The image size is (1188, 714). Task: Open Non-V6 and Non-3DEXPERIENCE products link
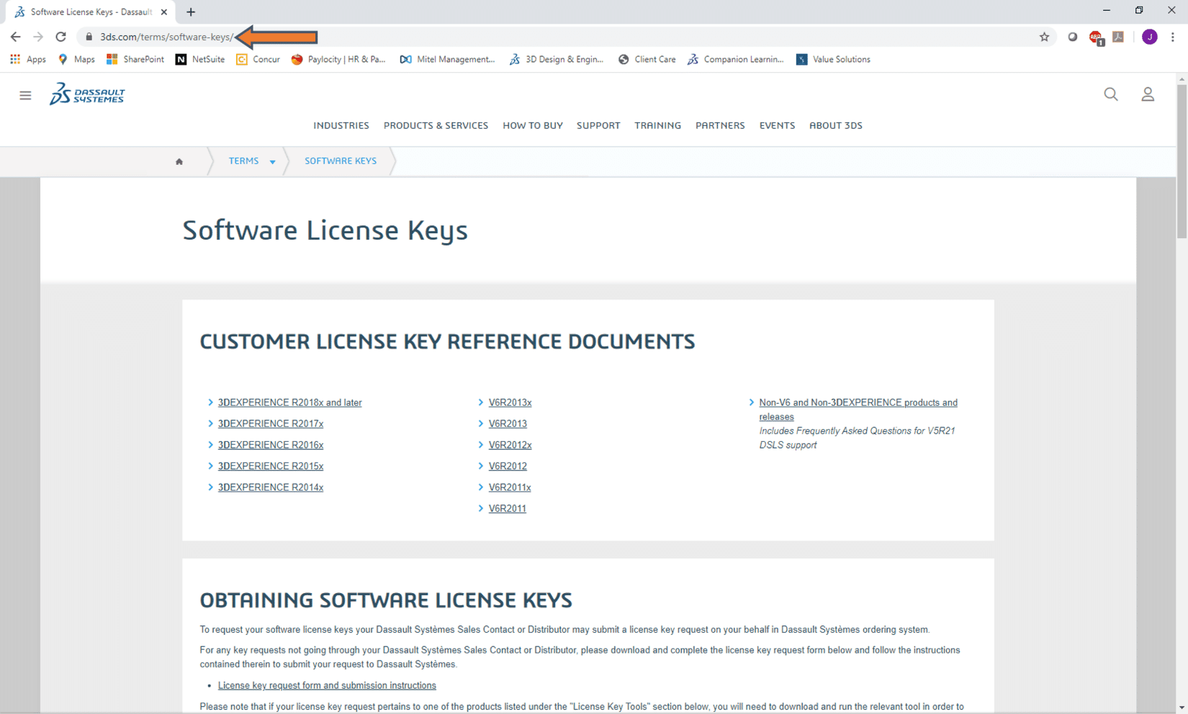click(858, 410)
